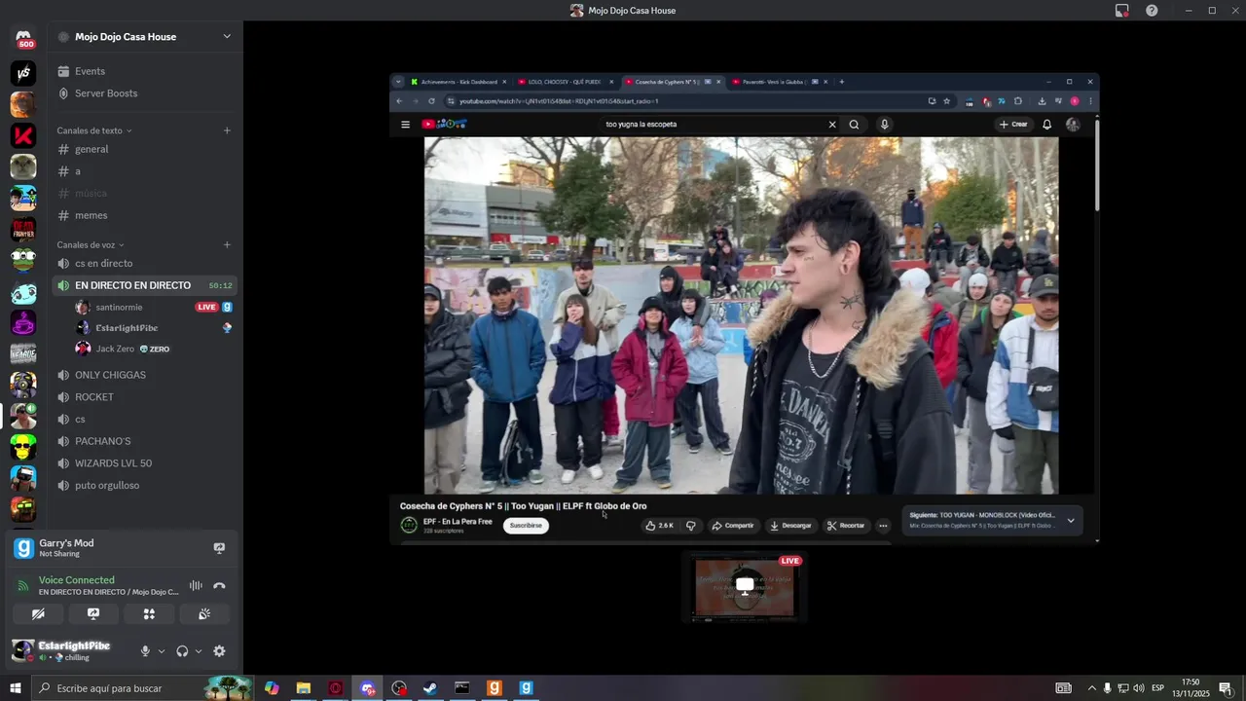Open Events in server sidebar
Viewport: 1246px width, 701px height.
(x=145, y=71)
